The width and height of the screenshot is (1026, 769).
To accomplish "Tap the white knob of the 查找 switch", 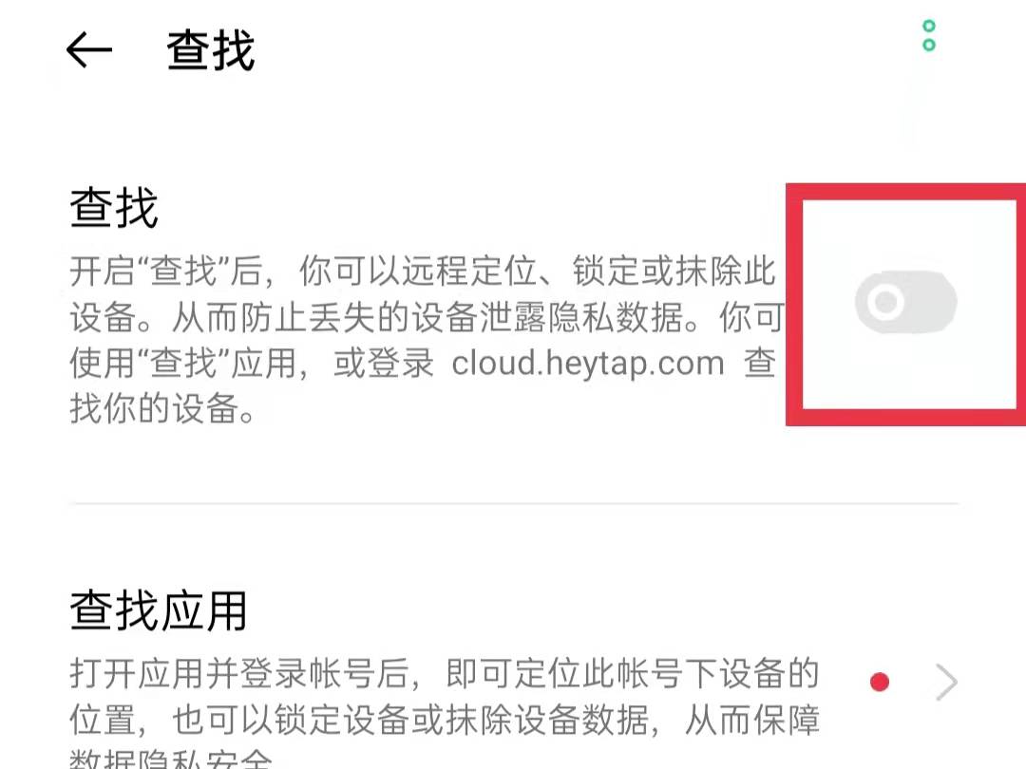I will pyautogui.click(x=885, y=302).
